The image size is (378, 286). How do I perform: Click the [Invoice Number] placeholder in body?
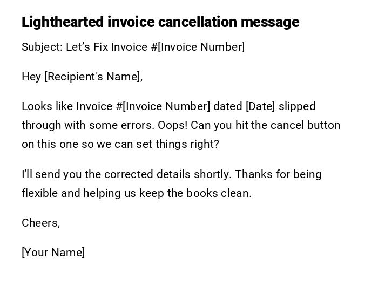pos(166,106)
